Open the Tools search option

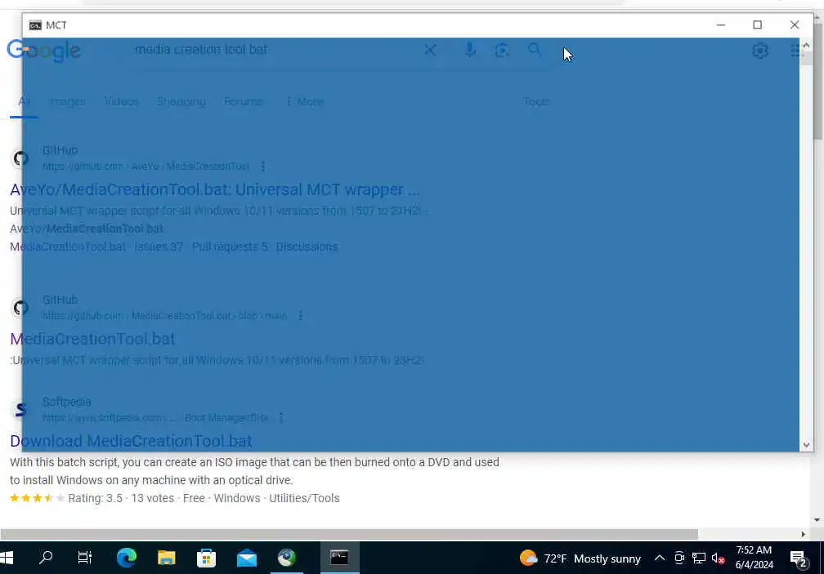(536, 101)
